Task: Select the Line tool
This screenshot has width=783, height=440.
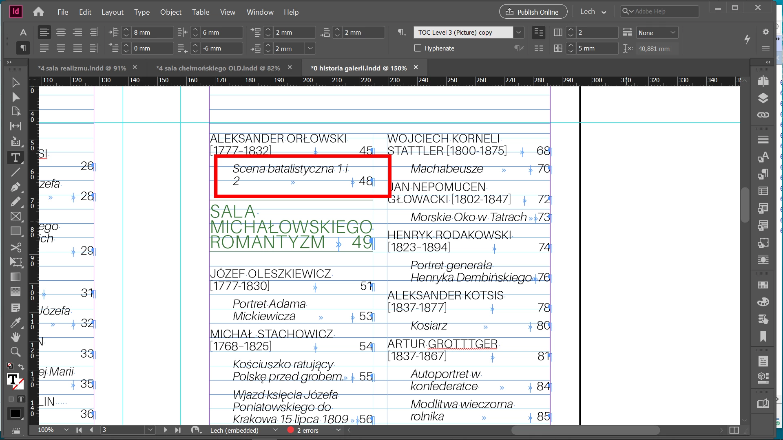Action: [x=15, y=172]
